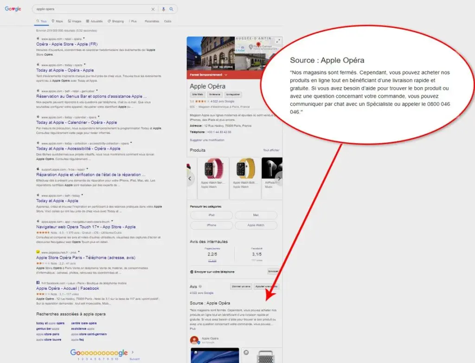The height and width of the screenshot is (363, 475).
Task: Click the Pages Jaunes favicon in results
Action: 38,252
